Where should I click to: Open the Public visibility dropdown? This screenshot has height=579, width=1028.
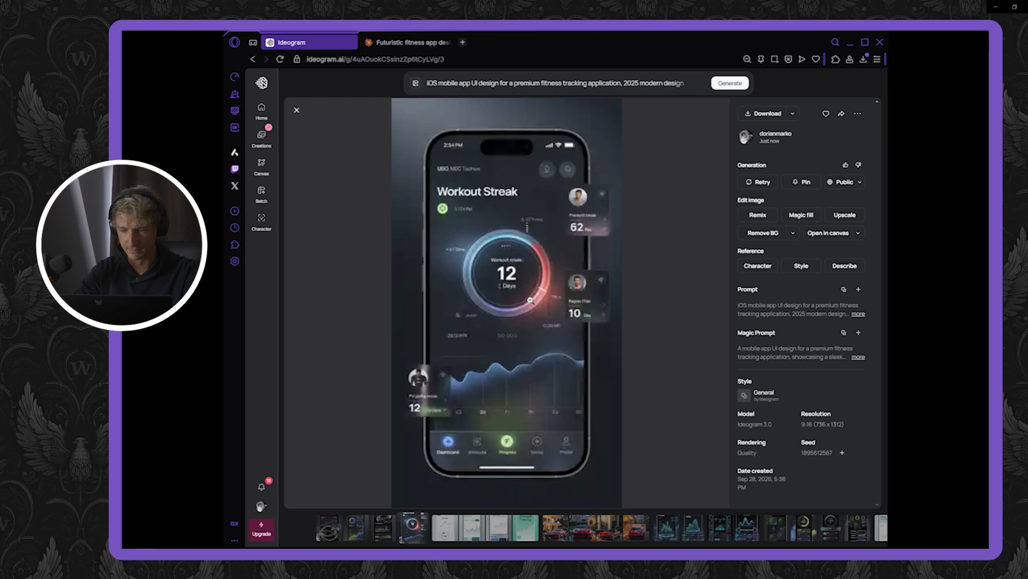[845, 182]
